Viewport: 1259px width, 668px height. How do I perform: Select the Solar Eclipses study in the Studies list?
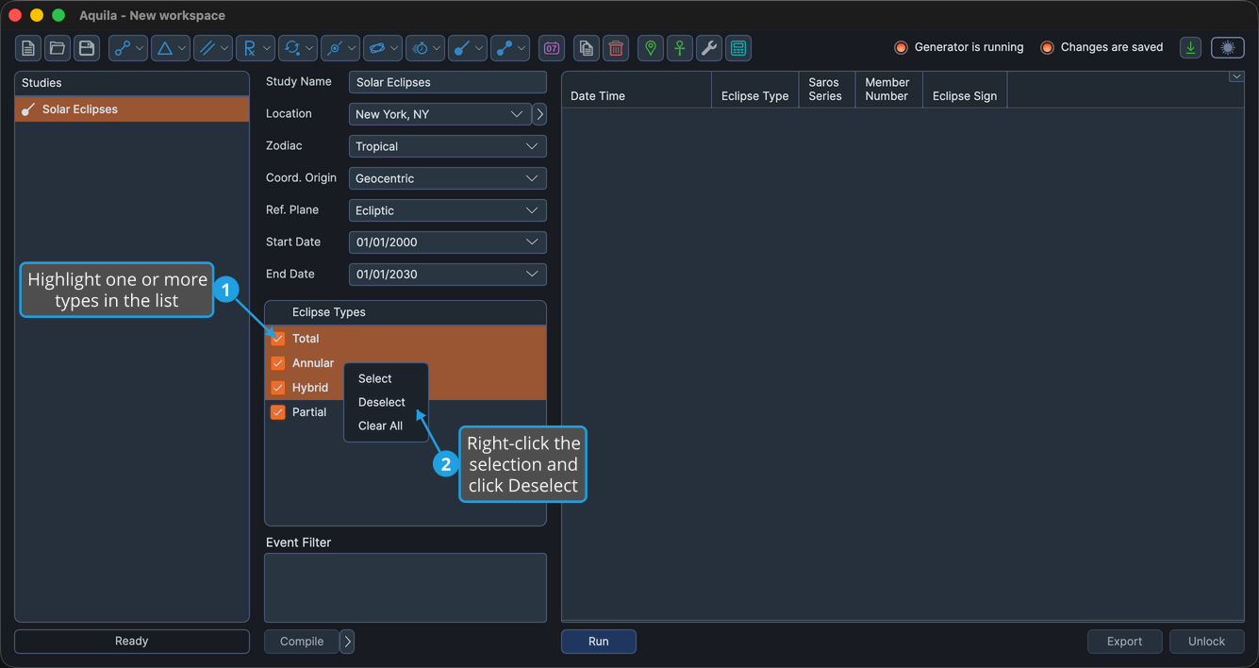click(x=132, y=109)
